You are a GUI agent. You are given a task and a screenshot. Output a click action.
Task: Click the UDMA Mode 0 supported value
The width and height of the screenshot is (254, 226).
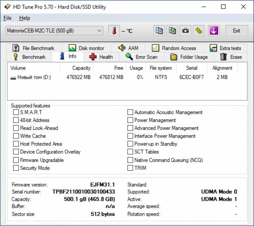[219, 192]
